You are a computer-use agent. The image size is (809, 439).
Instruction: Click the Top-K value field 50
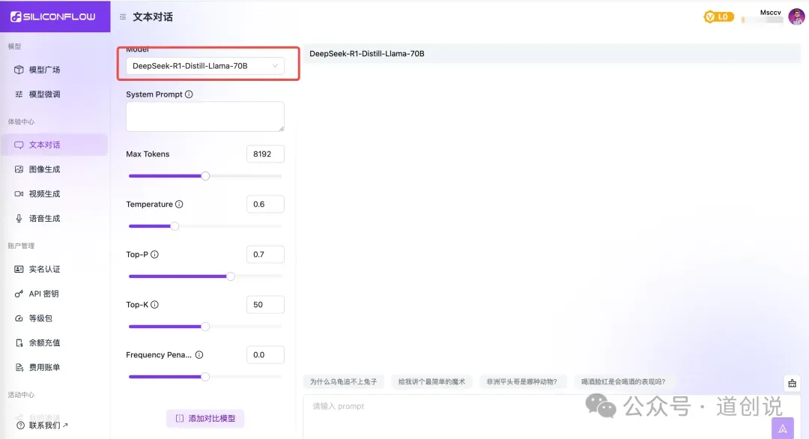pyautogui.click(x=265, y=305)
